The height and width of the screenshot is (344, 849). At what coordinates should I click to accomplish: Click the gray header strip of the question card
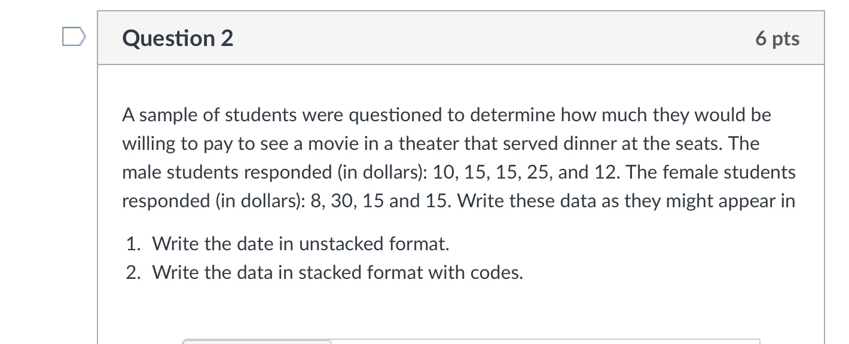[x=460, y=38]
